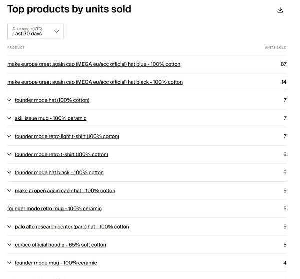Screen dimensions: 300x279
Task: Open founder mode mug product link
Action: (56, 263)
